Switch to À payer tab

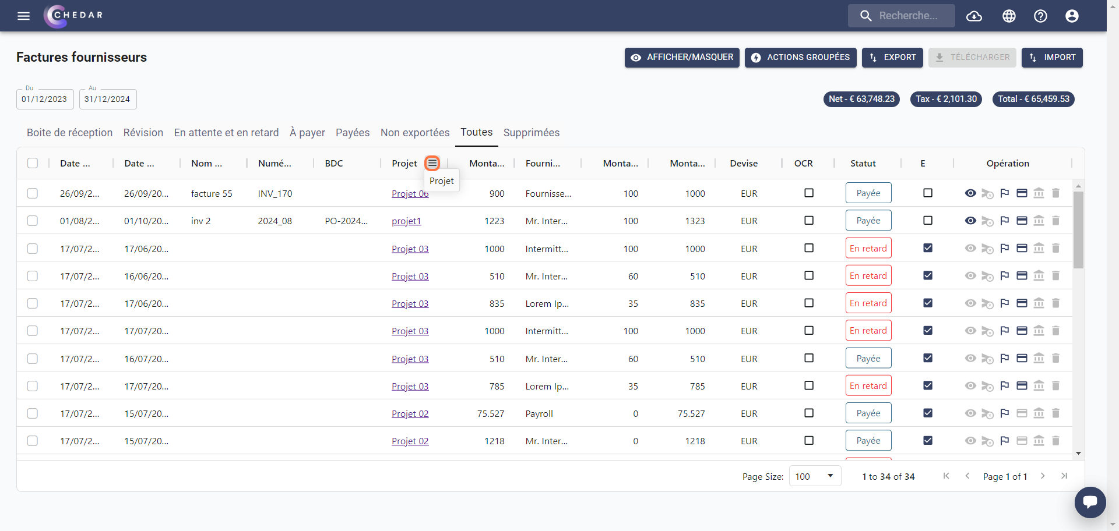click(307, 133)
